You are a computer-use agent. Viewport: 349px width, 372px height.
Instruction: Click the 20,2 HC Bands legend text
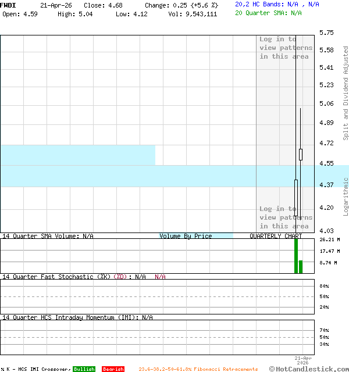tap(277, 4)
